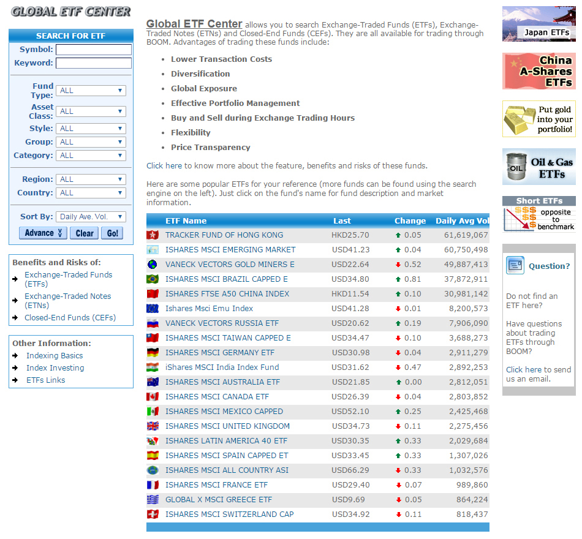Open the Exchange-Traded Funds (ETFs) link
The image size is (582, 539).
point(68,279)
